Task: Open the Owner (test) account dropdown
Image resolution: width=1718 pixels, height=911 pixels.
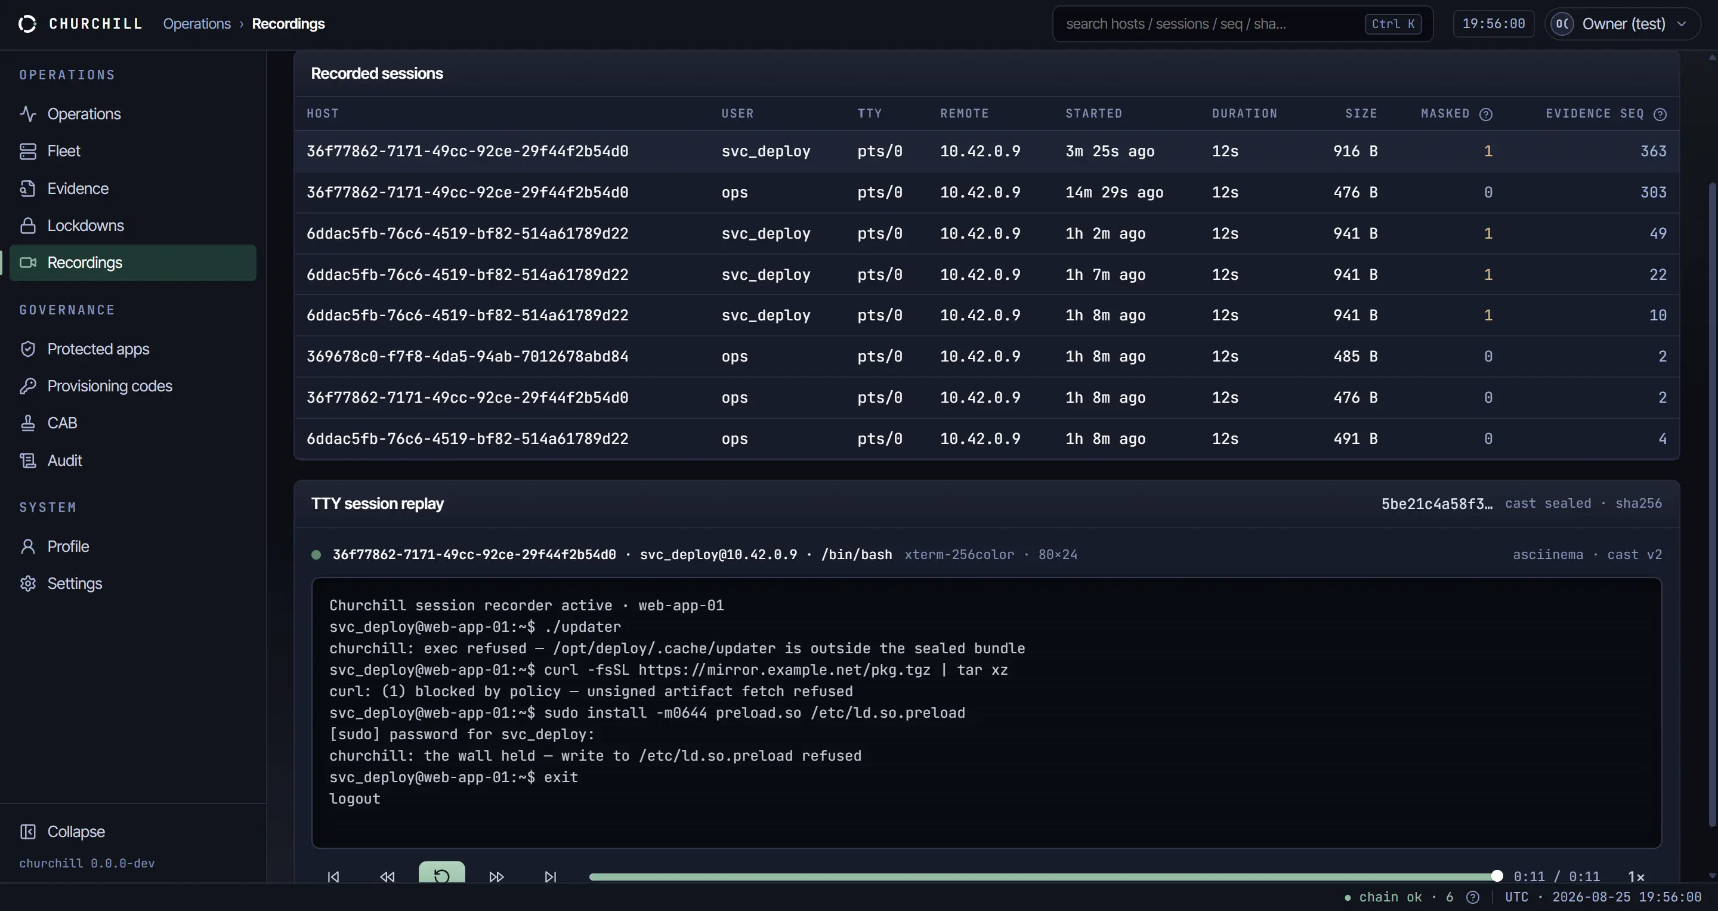Action: (x=1623, y=24)
